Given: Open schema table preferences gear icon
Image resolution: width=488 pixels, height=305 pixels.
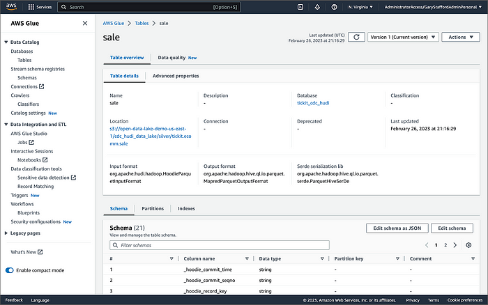Looking at the screenshot, I should pos(468,245).
